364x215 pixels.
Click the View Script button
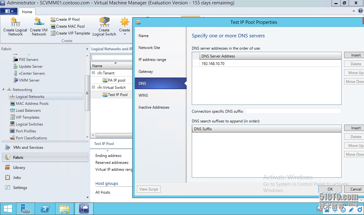pos(149,189)
